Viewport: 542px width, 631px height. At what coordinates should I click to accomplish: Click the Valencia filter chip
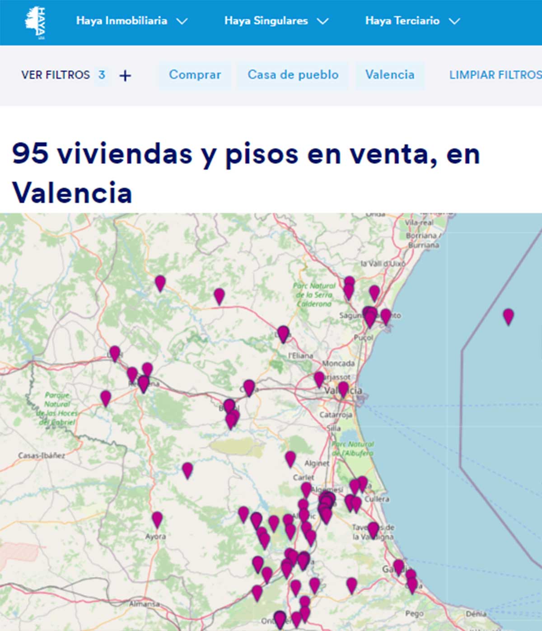389,75
